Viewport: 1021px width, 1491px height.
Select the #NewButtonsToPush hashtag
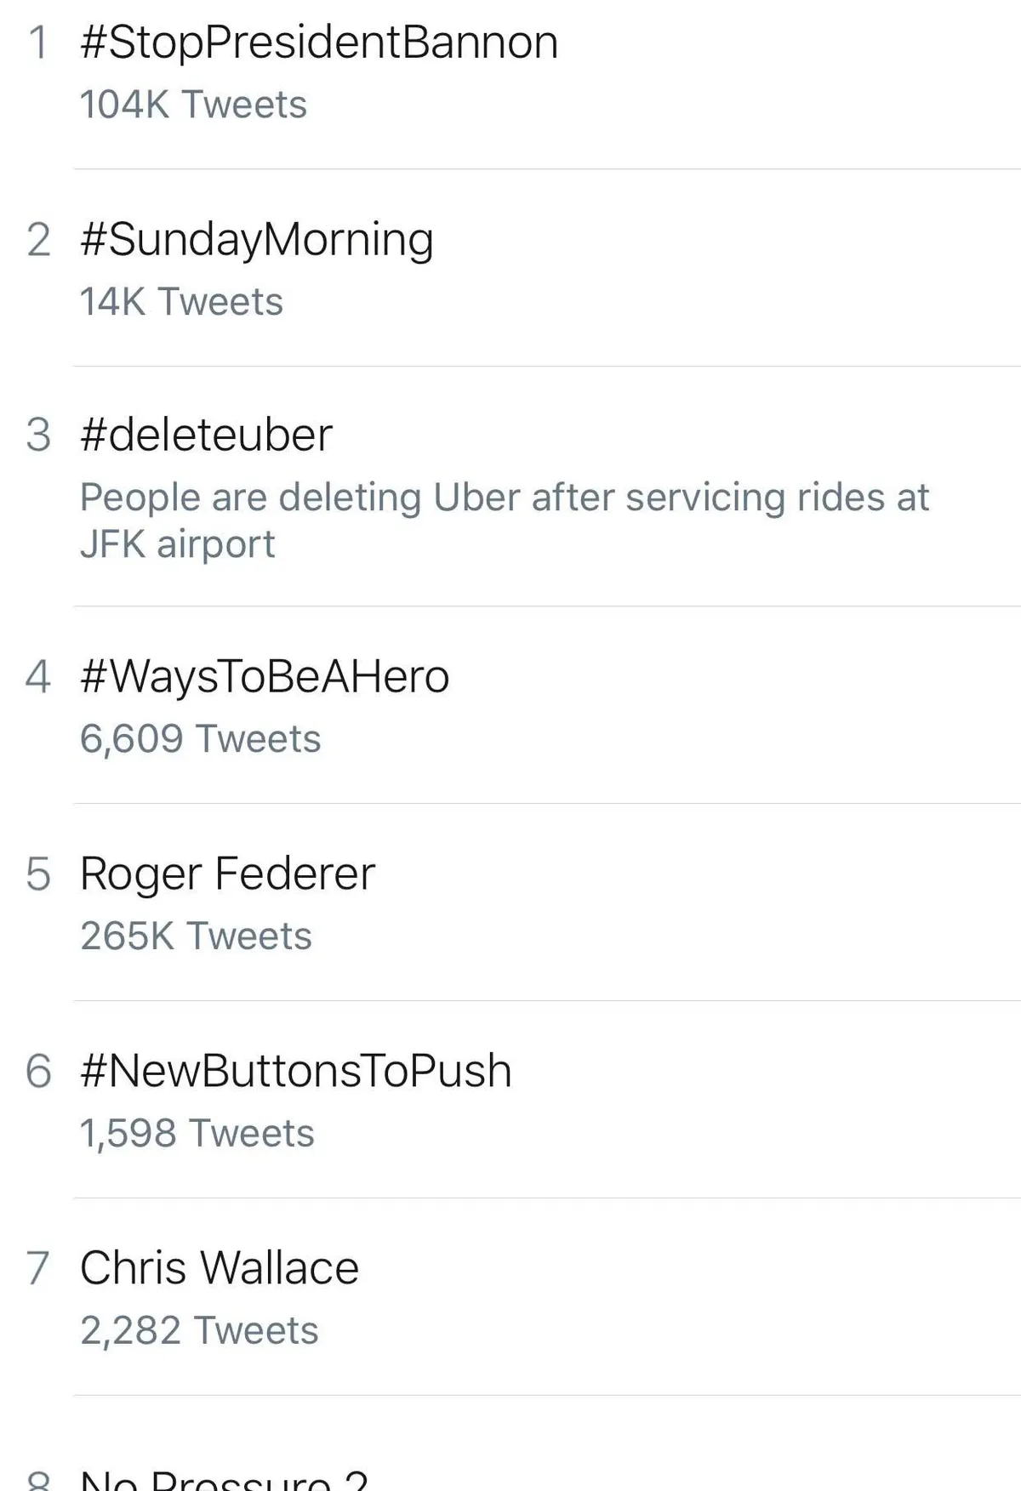[x=296, y=1071]
